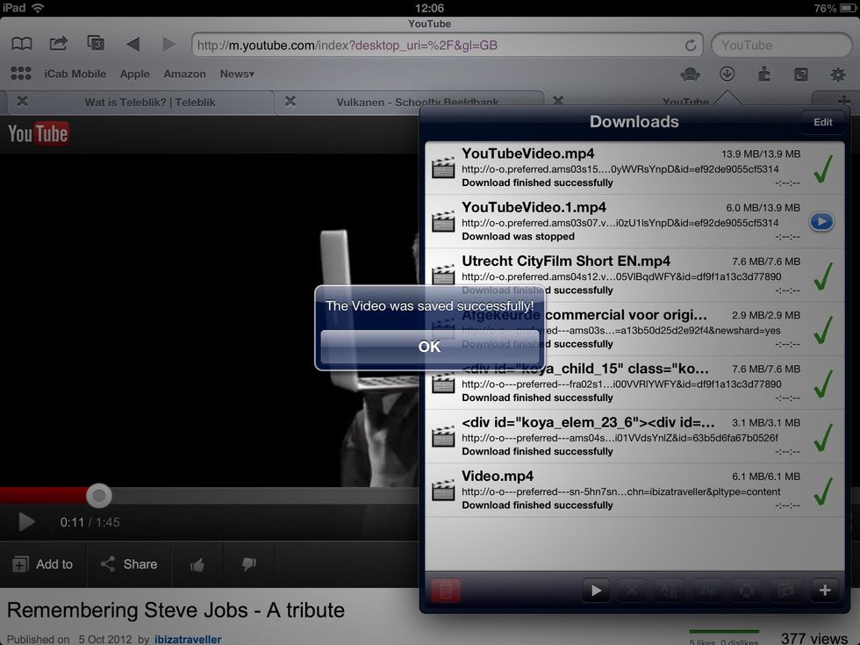Image resolution: width=860 pixels, height=645 pixels.
Task: Go back with the left arrow
Action: 133,44
